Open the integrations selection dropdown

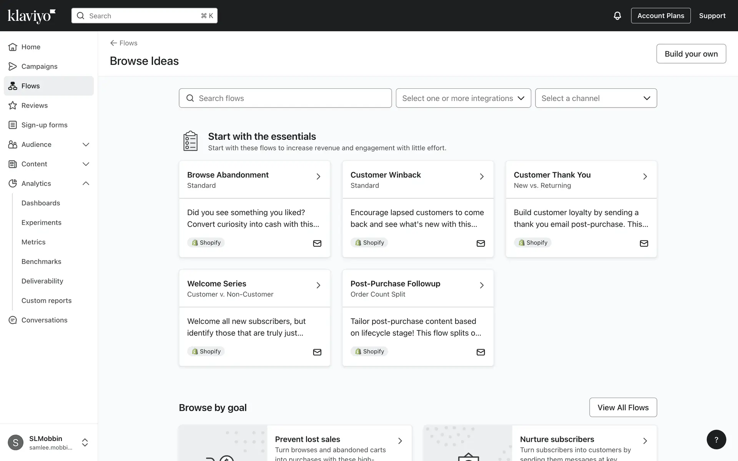(x=463, y=98)
